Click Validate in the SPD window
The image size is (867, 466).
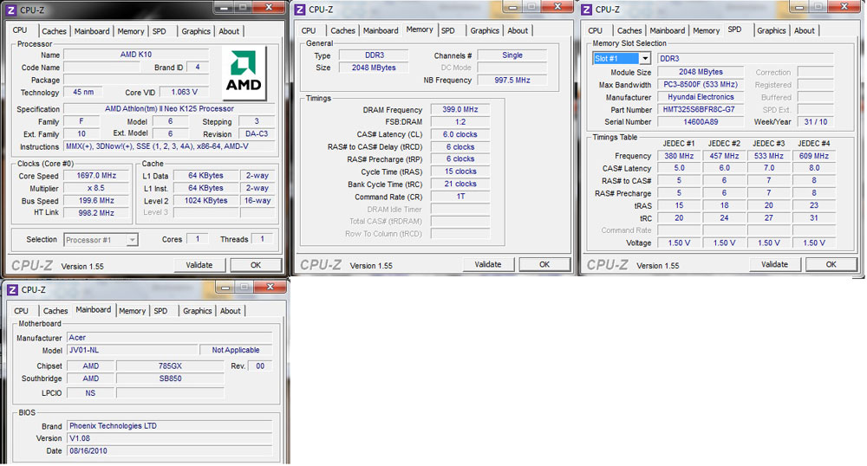774,264
